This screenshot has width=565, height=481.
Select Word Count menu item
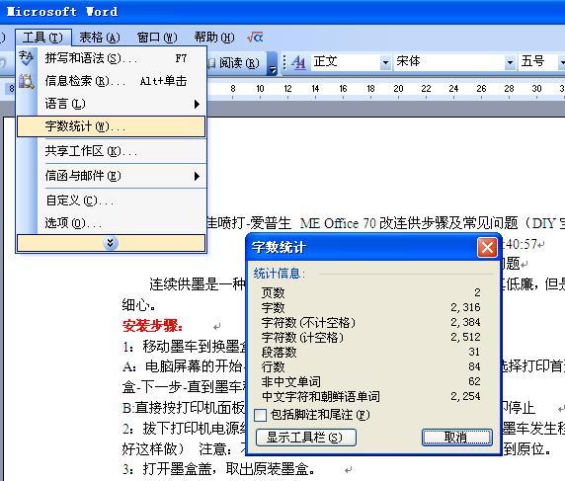[x=111, y=126]
